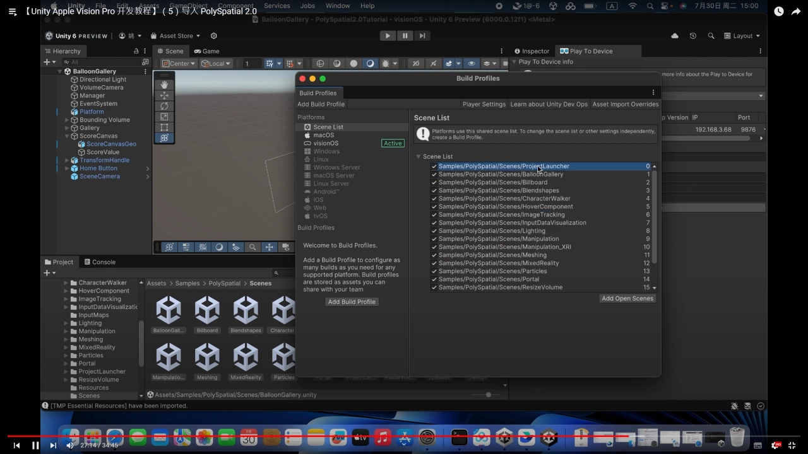This screenshot has height=454, width=808.
Task: Switch to the Game tab
Action: (207, 51)
